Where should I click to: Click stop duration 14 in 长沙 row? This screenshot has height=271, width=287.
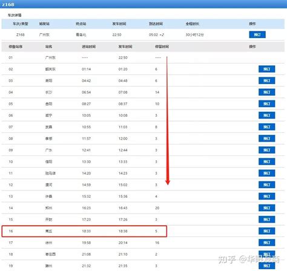pos(157,93)
